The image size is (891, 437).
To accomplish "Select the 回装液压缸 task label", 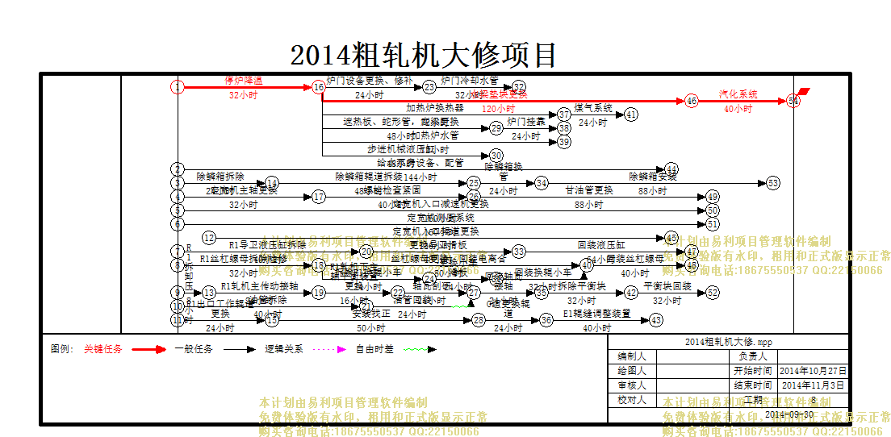I will tap(601, 244).
